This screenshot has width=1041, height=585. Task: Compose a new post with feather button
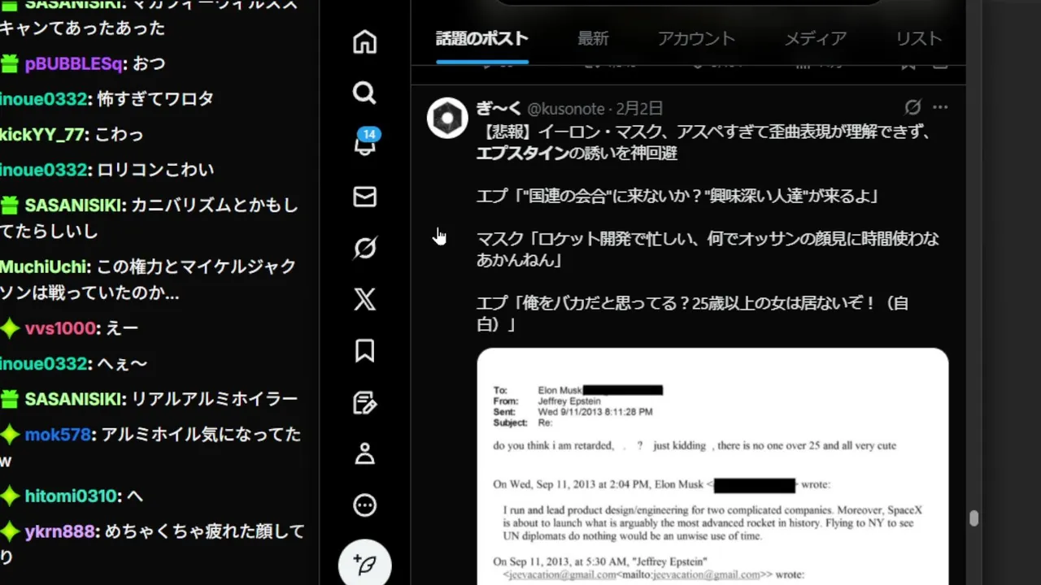click(x=365, y=563)
